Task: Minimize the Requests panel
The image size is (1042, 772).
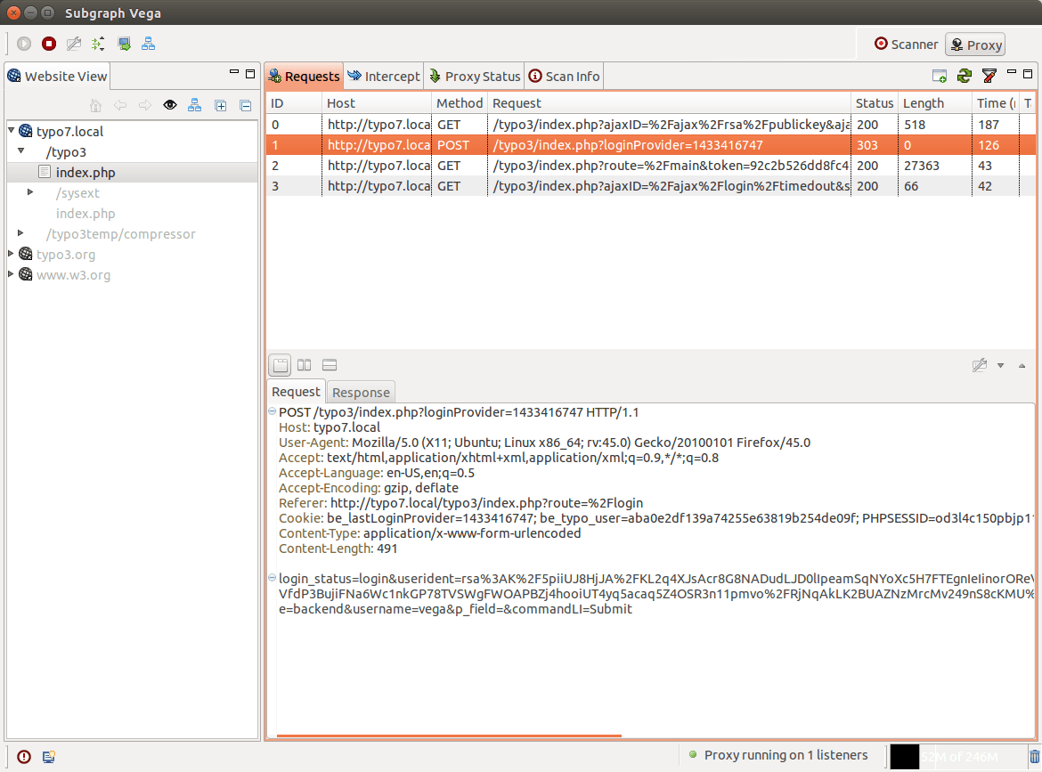Action: click(x=1012, y=72)
